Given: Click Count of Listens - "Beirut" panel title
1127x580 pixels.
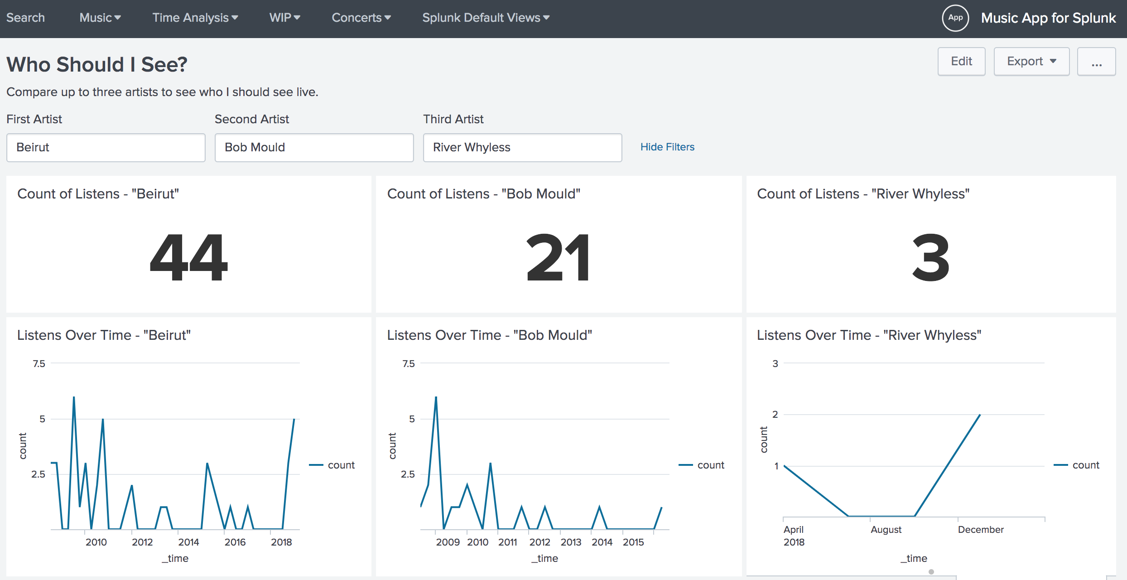Looking at the screenshot, I should point(98,193).
